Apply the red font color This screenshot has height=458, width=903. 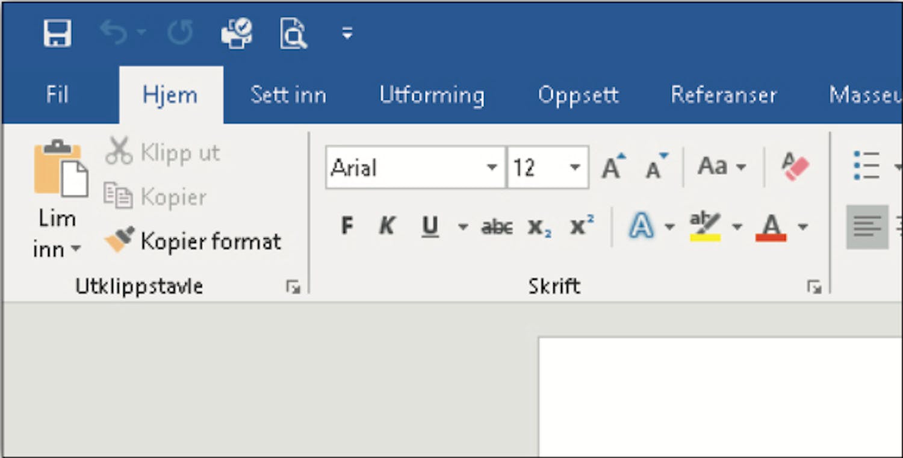tap(771, 227)
